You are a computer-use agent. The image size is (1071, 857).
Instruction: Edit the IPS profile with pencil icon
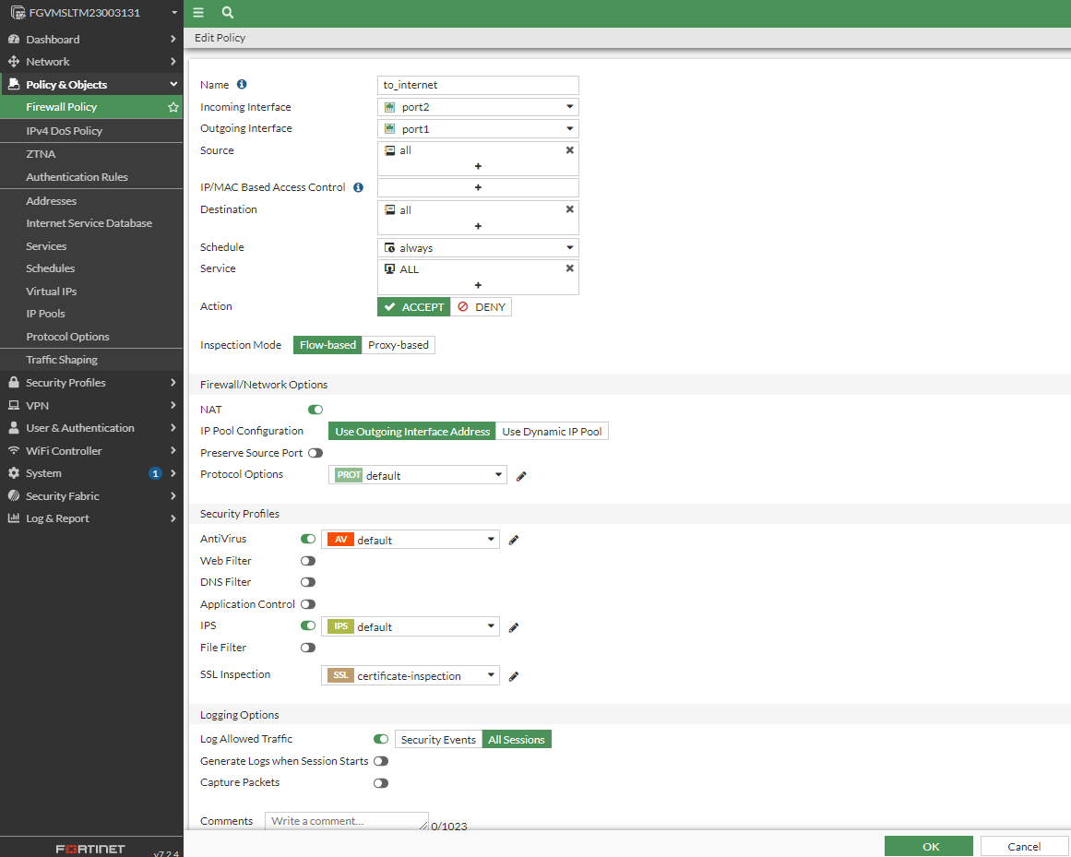click(x=514, y=627)
